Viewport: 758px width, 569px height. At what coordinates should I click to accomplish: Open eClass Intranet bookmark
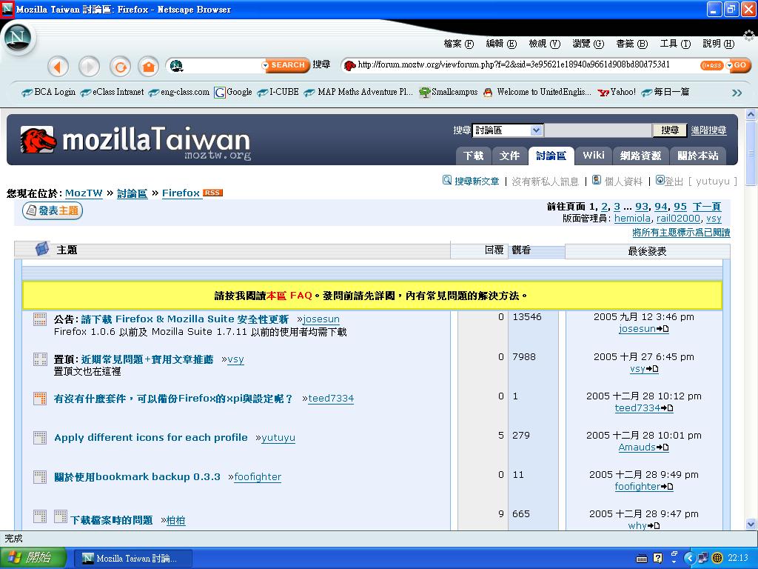coord(112,92)
